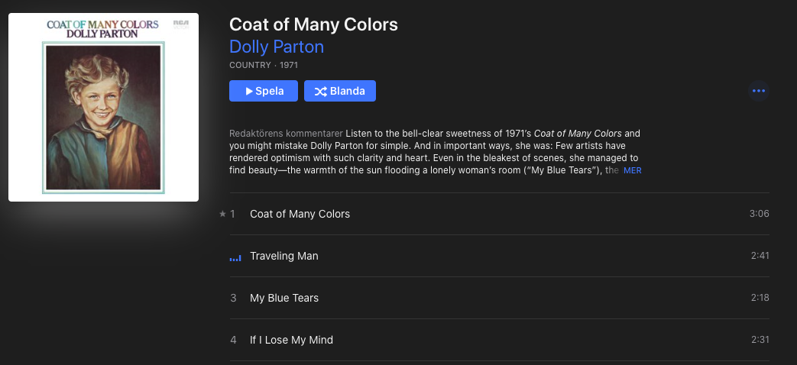Open the three-dot more options menu

(x=758, y=91)
